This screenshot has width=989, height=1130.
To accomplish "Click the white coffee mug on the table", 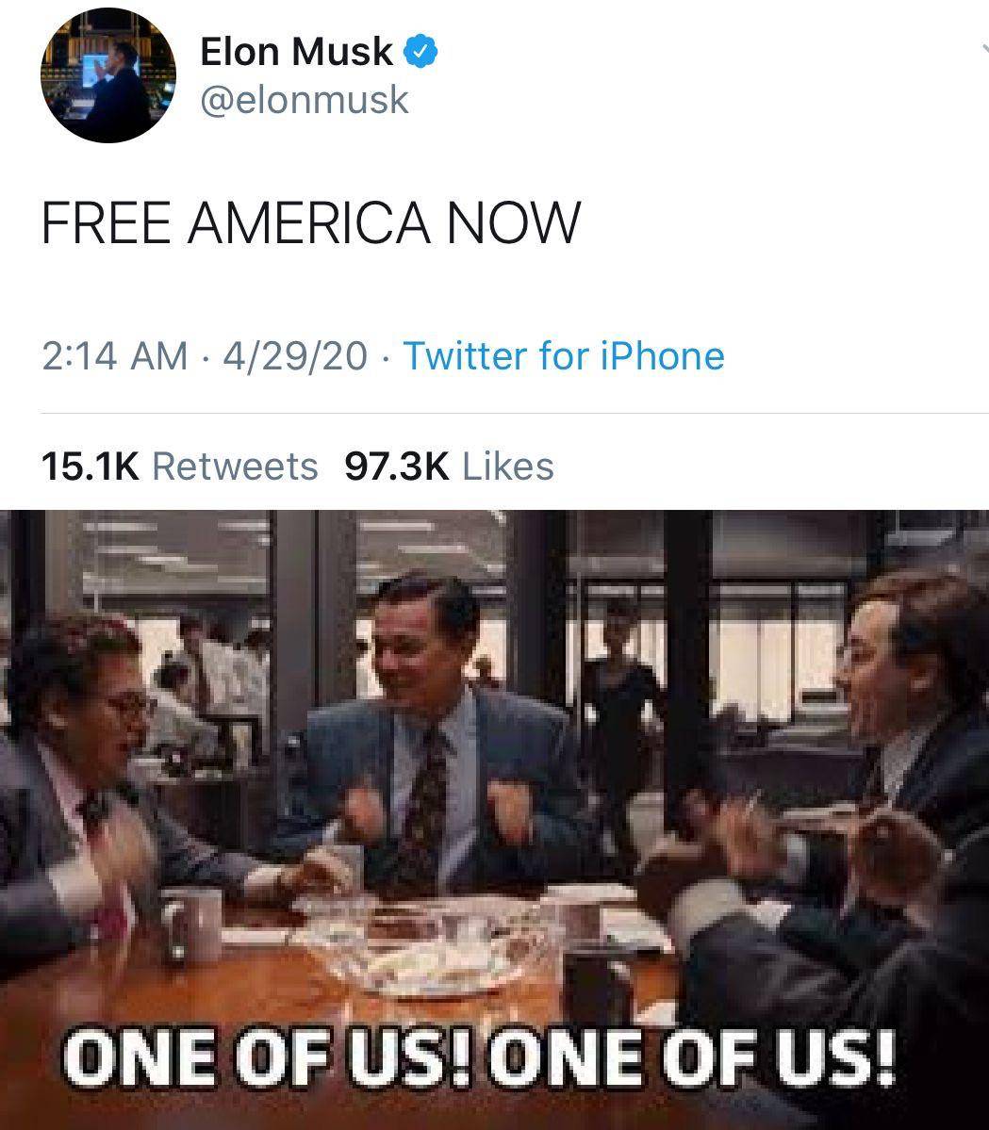I will coord(193,925).
